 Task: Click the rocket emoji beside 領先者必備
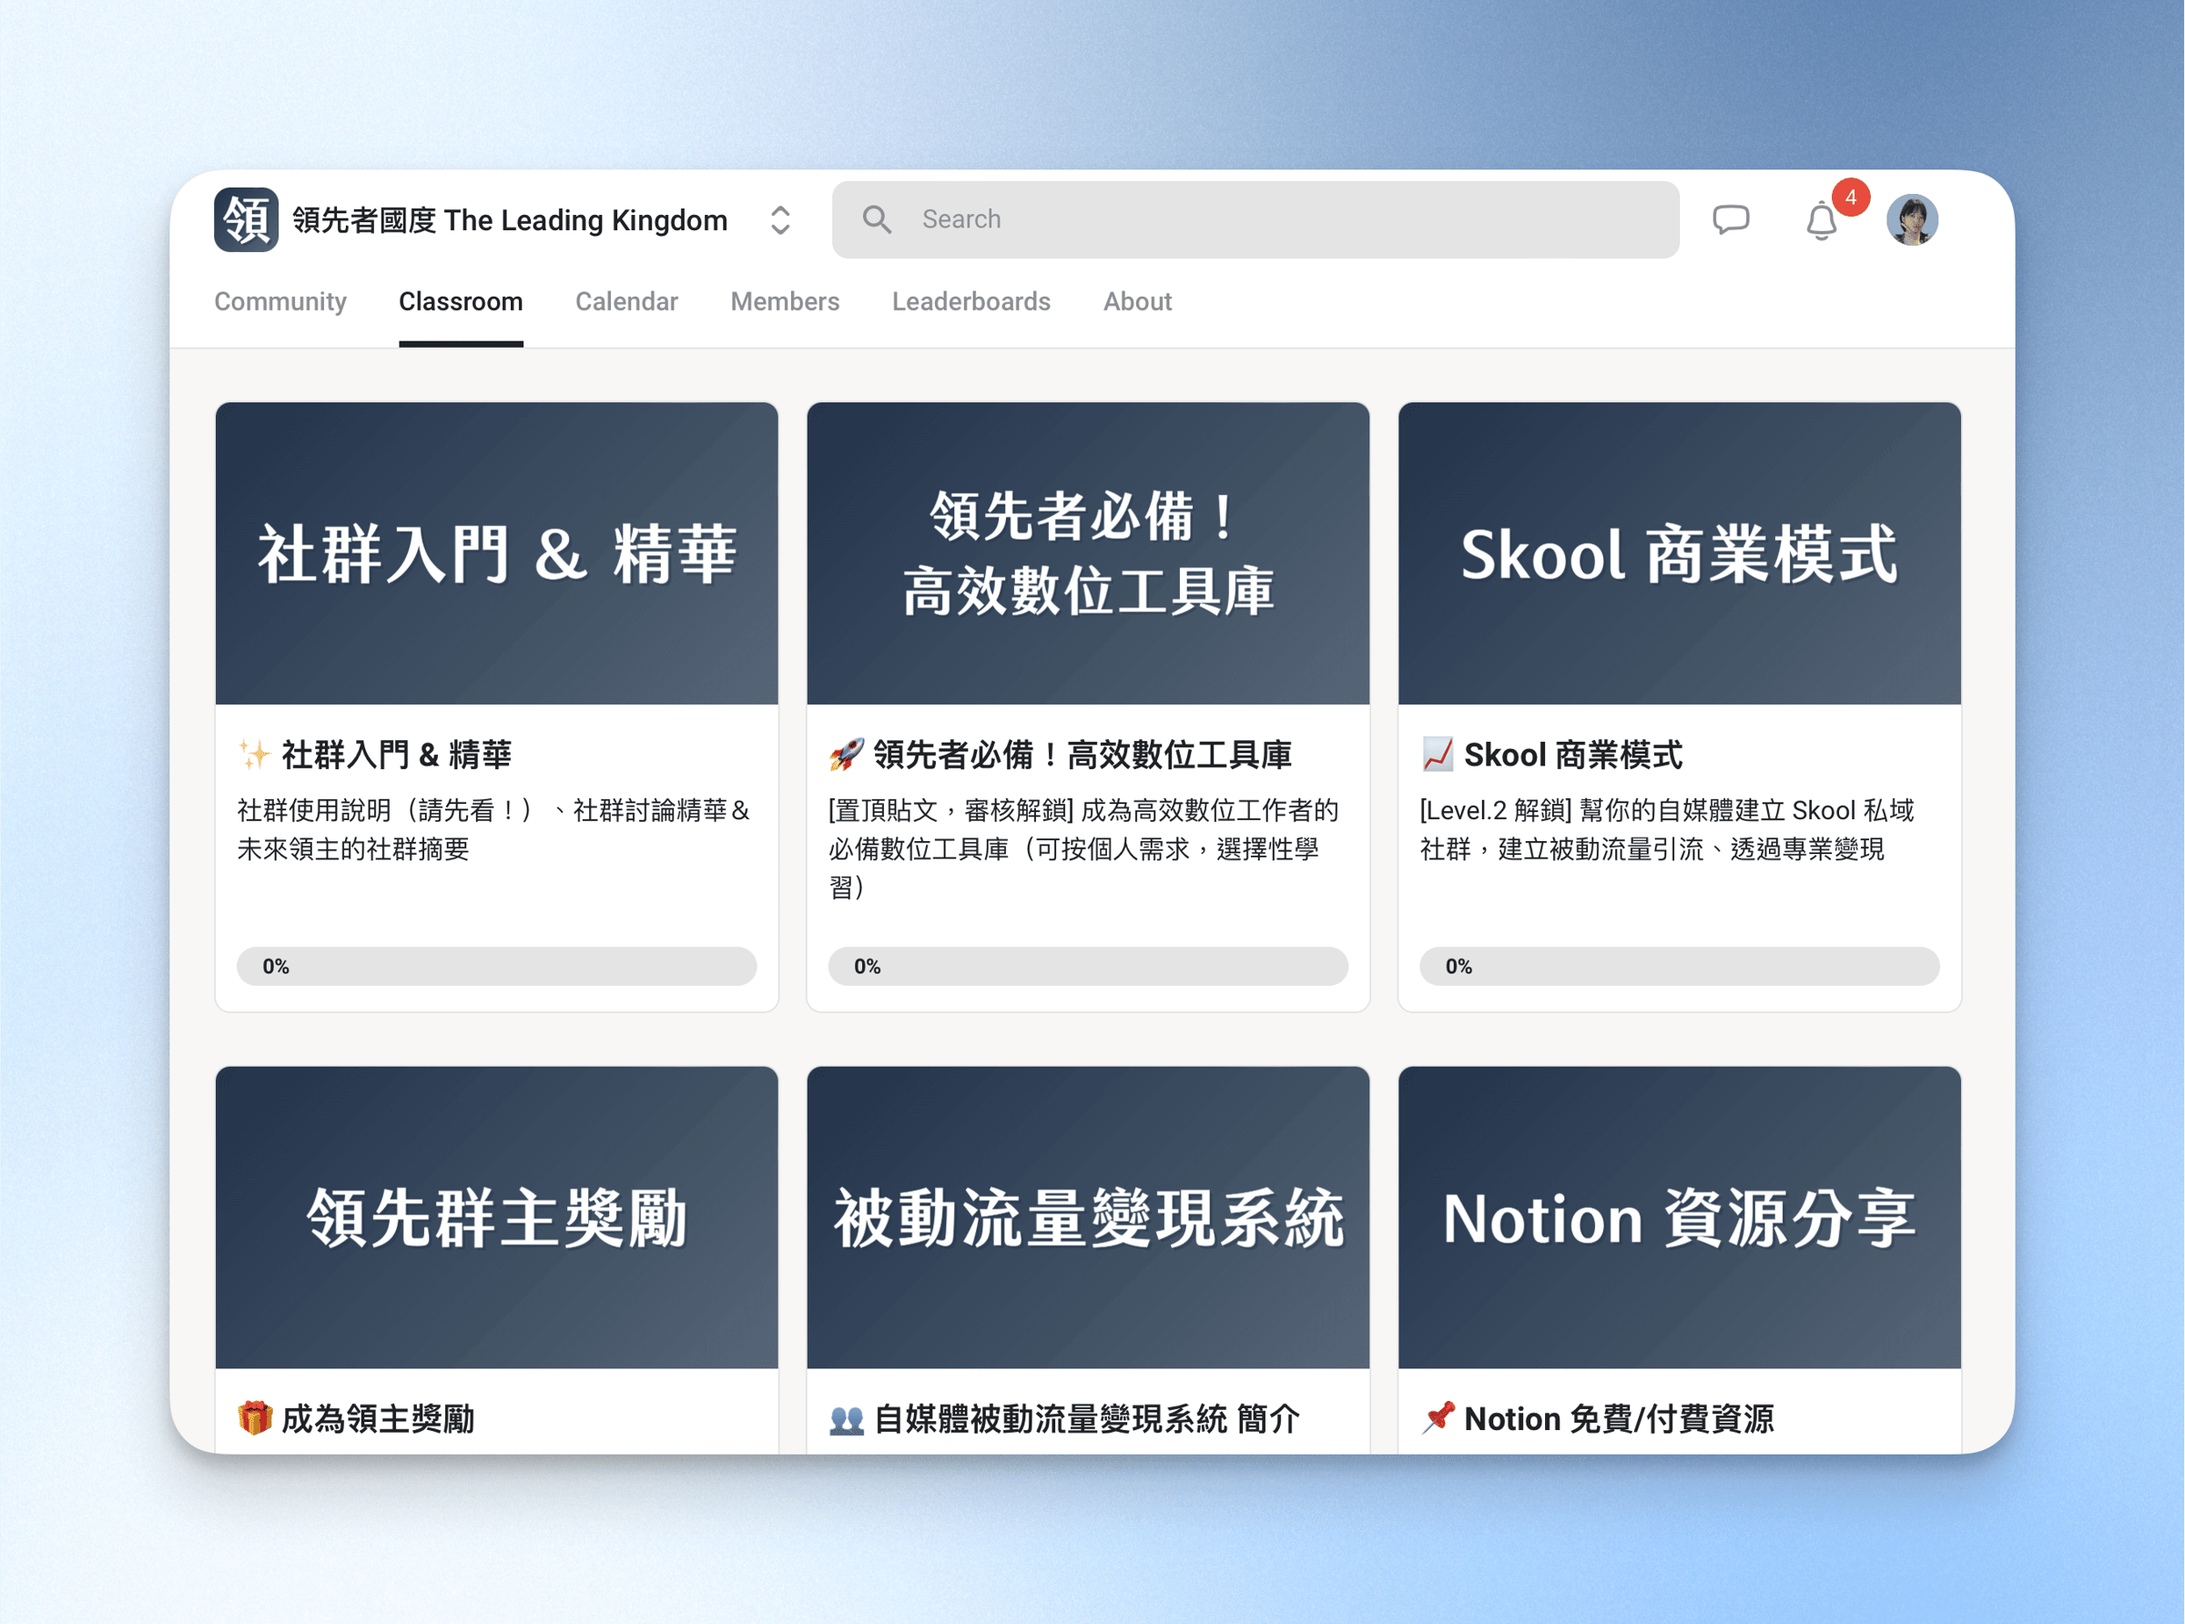coord(847,755)
